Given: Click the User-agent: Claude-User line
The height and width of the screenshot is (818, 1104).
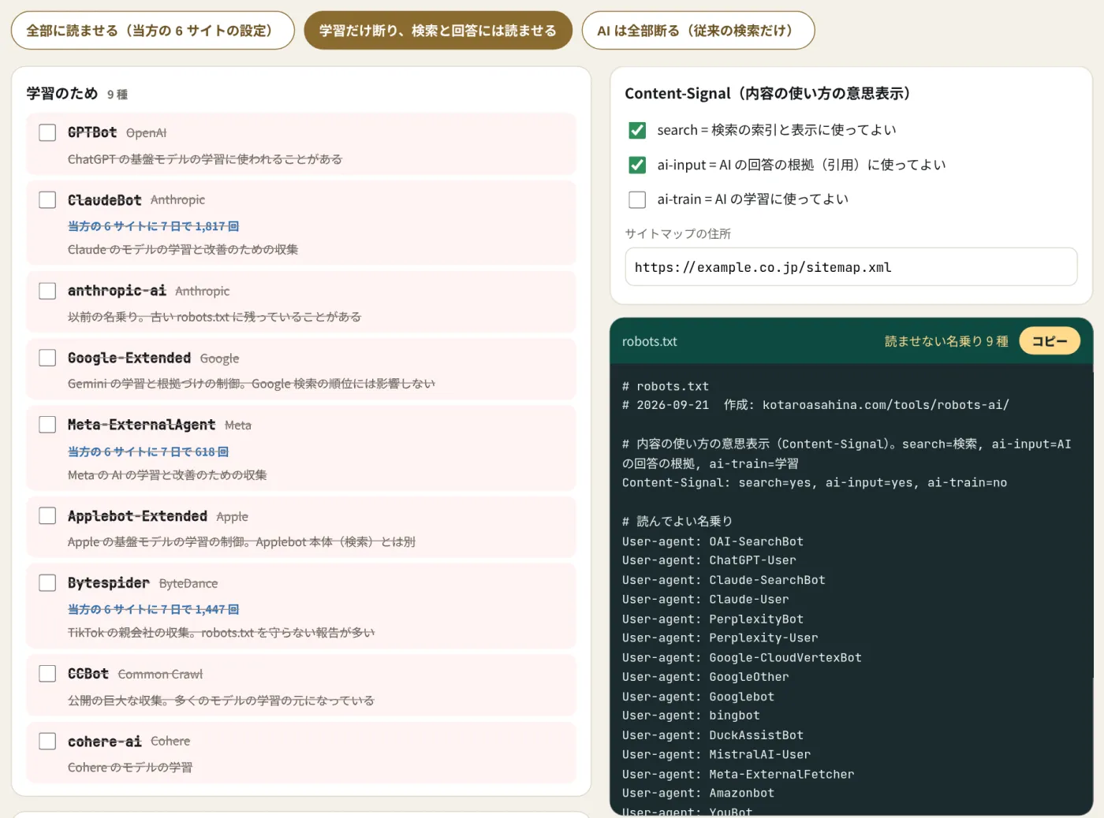Looking at the screenshot, I should click(x=706, y=599).
